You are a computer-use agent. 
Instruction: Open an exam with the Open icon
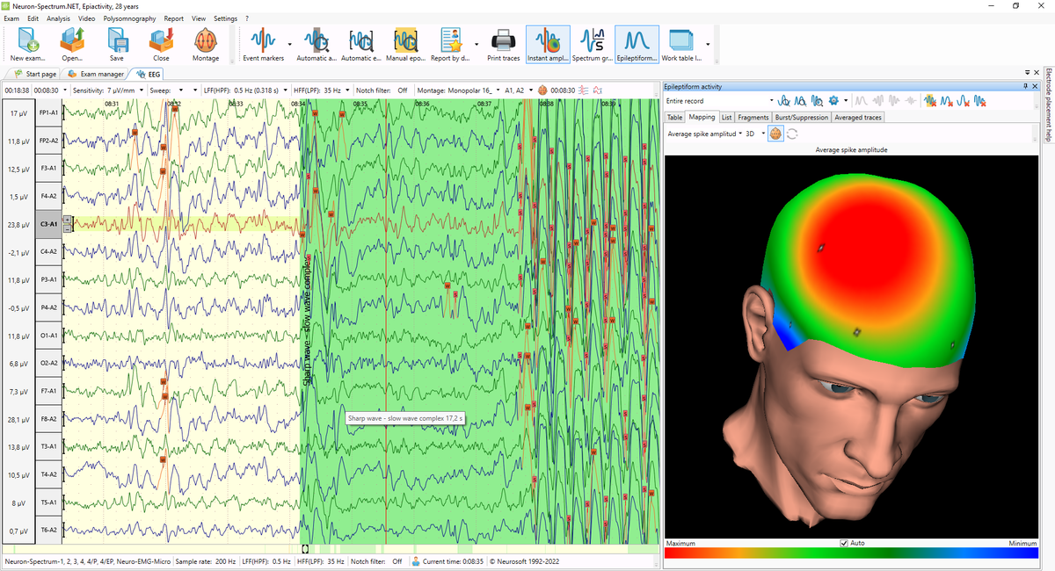pos(72,45)
